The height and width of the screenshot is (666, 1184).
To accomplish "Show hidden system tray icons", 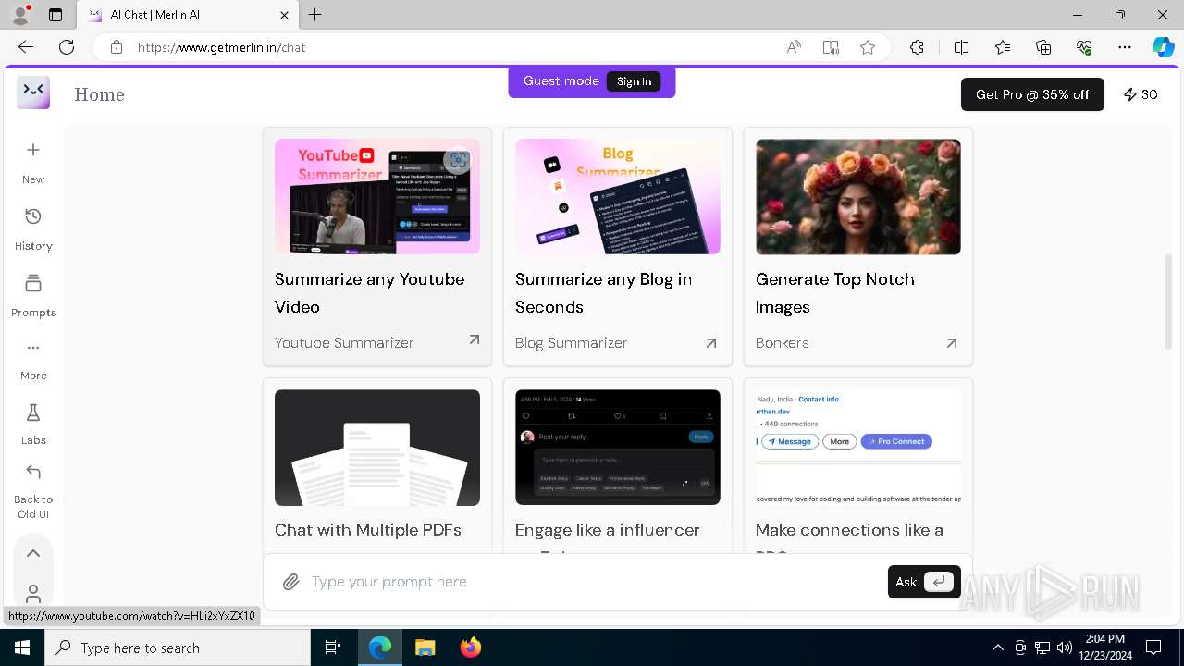I will [997, 647].
